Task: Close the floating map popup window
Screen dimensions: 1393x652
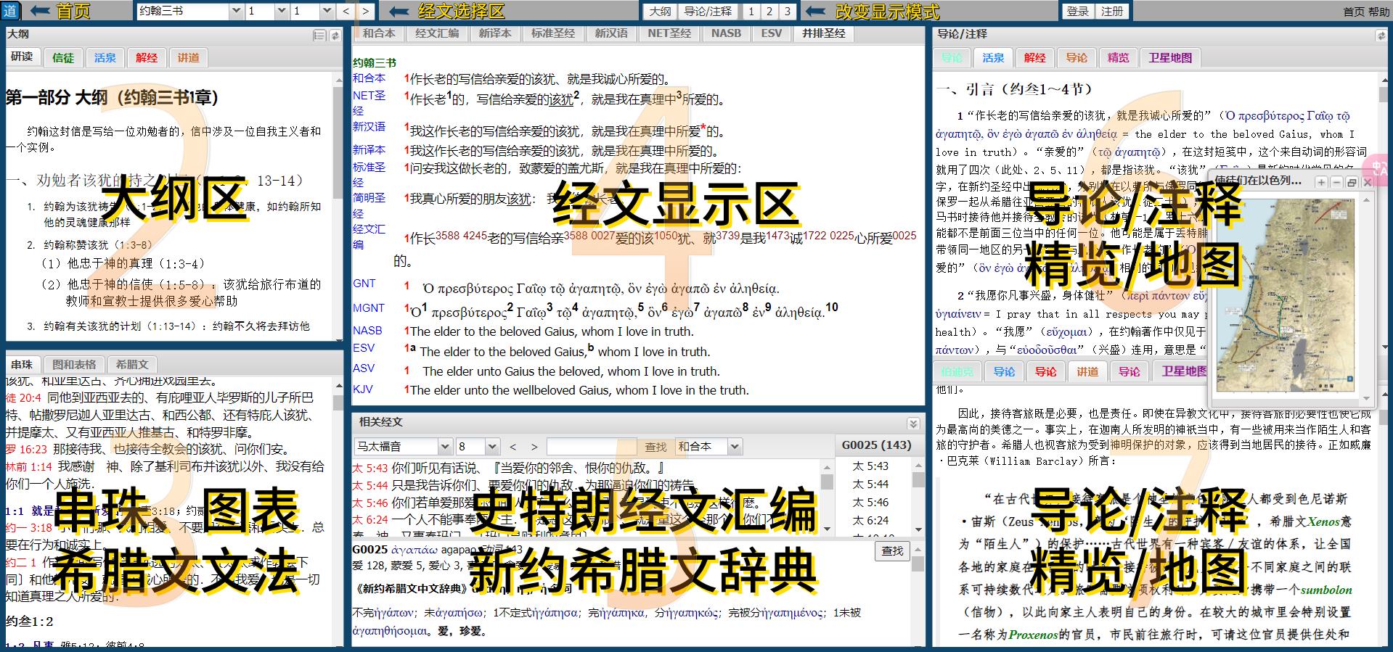Action: 1367,183
